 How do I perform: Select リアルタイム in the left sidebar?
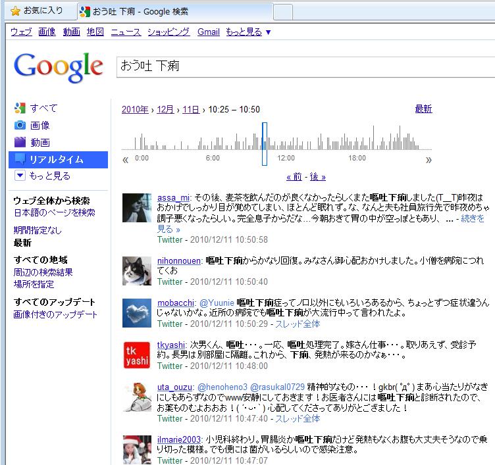click(x=57, y=159)
